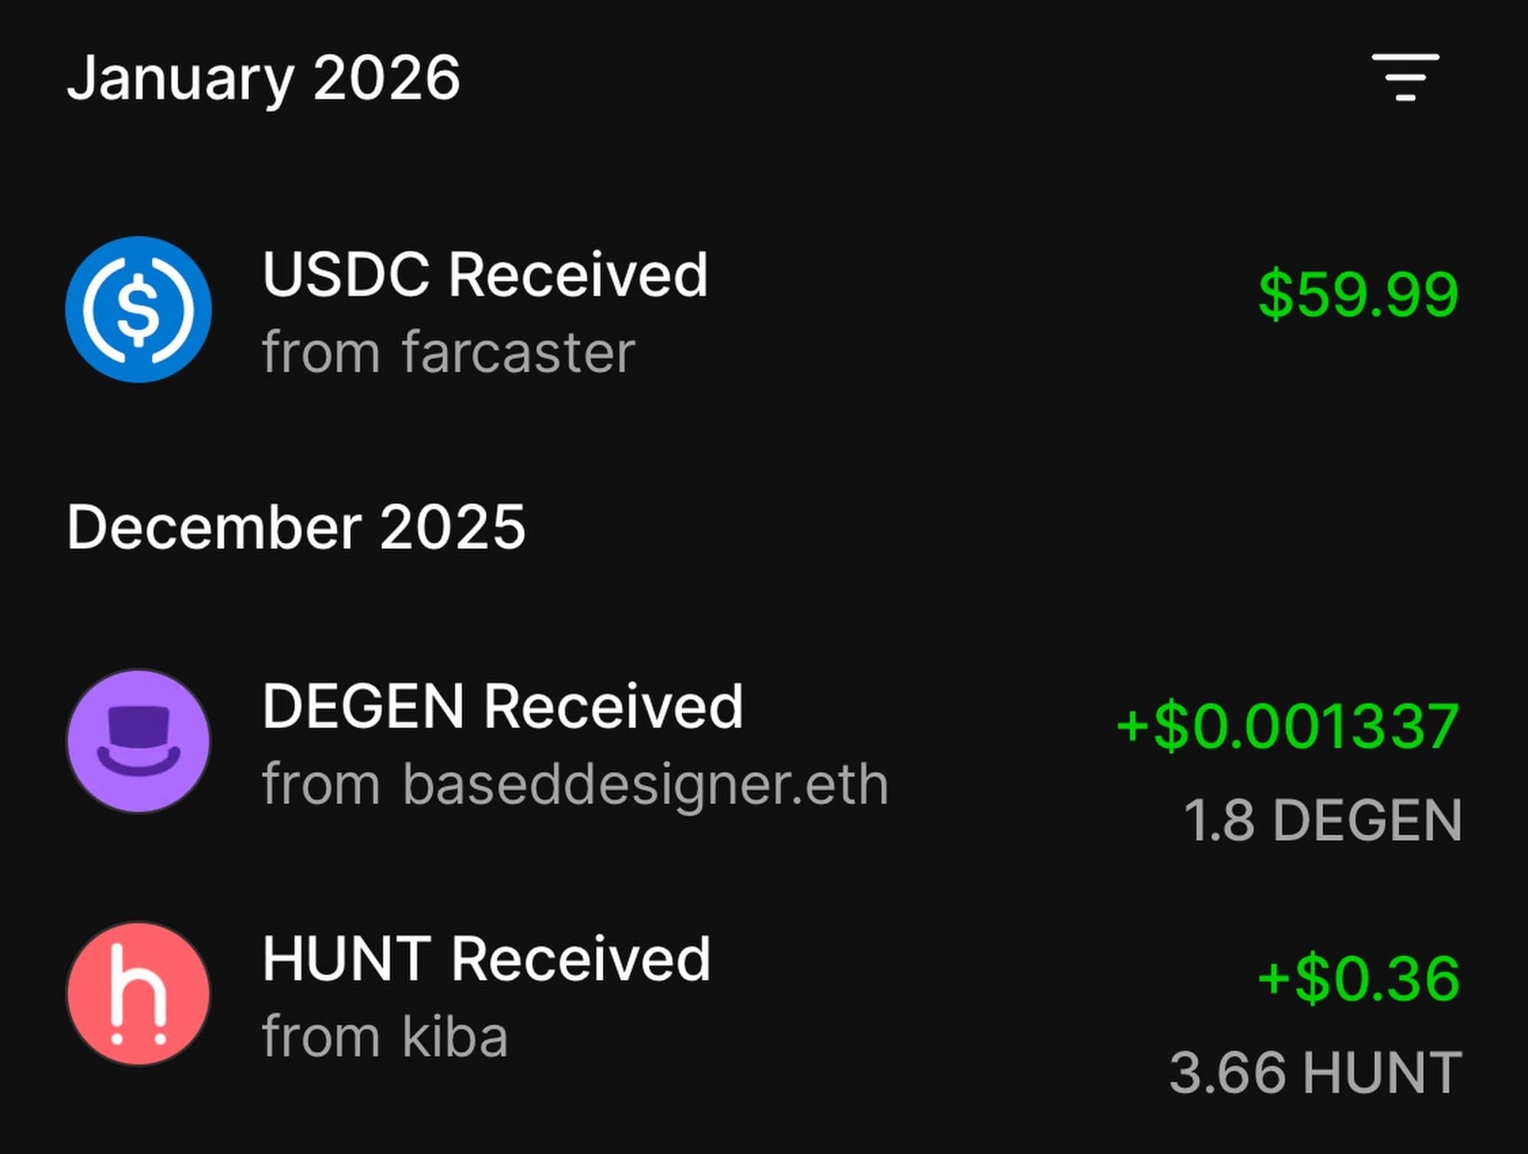Tap the word HUNT in the transaction title

pyautogui.click(x=347, y=959)
